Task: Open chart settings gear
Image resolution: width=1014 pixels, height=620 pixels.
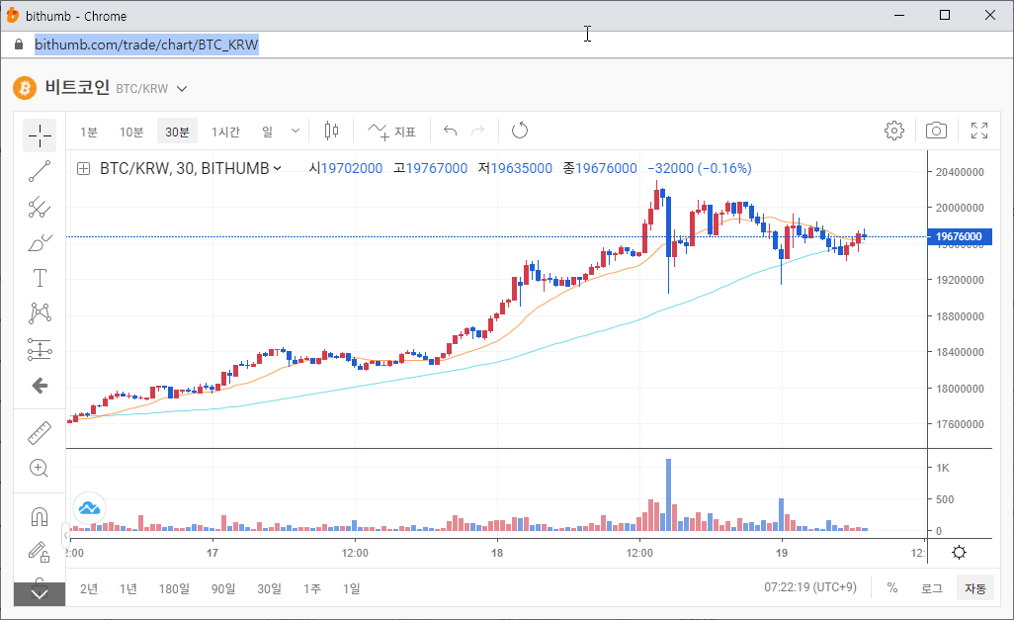Action: (x=894, y=131)
